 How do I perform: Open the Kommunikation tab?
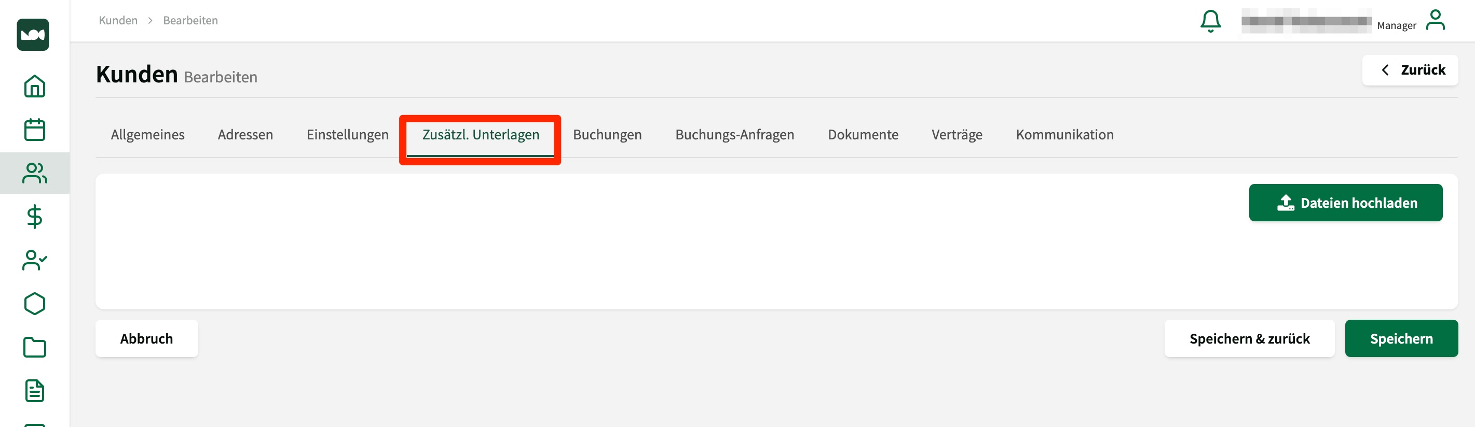coord(1064,135)
